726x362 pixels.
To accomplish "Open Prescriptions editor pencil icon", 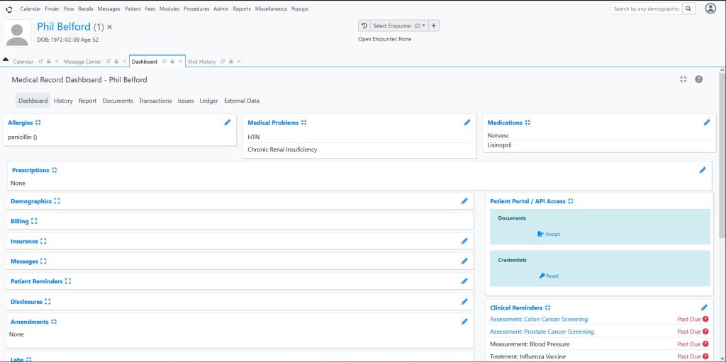I will click(703, 170).
